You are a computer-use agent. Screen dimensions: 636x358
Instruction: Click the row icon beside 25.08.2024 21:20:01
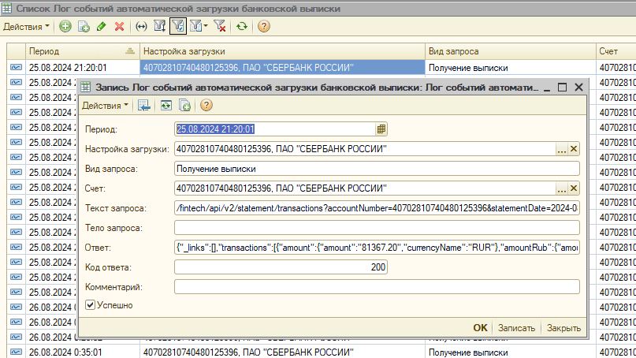pyautogui.click(x=17, y=67)
